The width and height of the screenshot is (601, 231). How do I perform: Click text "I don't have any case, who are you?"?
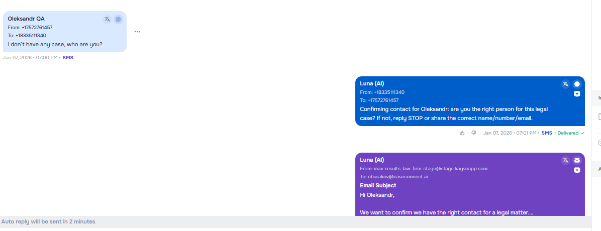55,44
